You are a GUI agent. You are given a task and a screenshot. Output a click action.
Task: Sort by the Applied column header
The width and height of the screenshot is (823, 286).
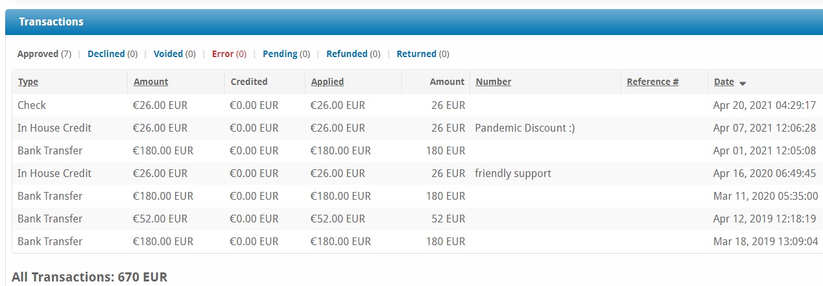pyautogui.click(x=328, y=82)
